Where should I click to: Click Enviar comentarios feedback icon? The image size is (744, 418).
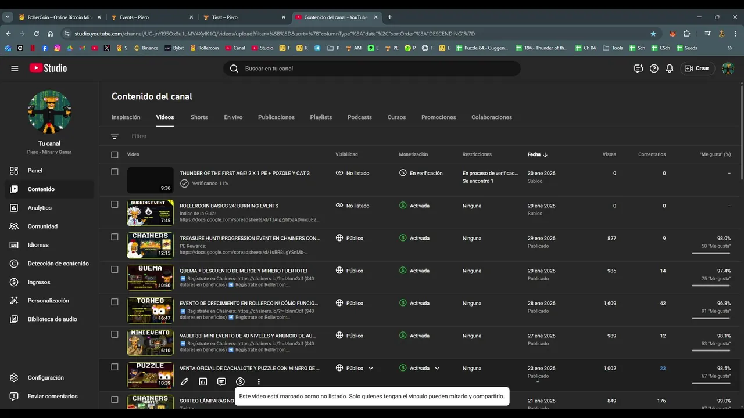click(14, 397)
